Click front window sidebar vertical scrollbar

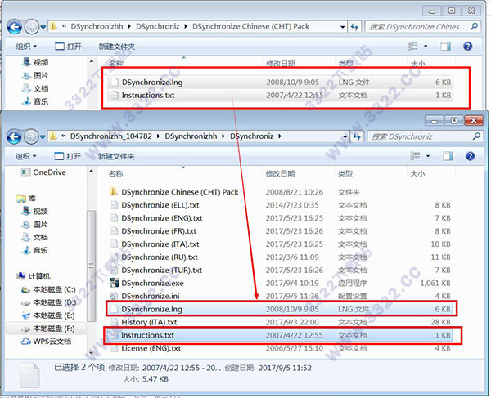[91, 266]
